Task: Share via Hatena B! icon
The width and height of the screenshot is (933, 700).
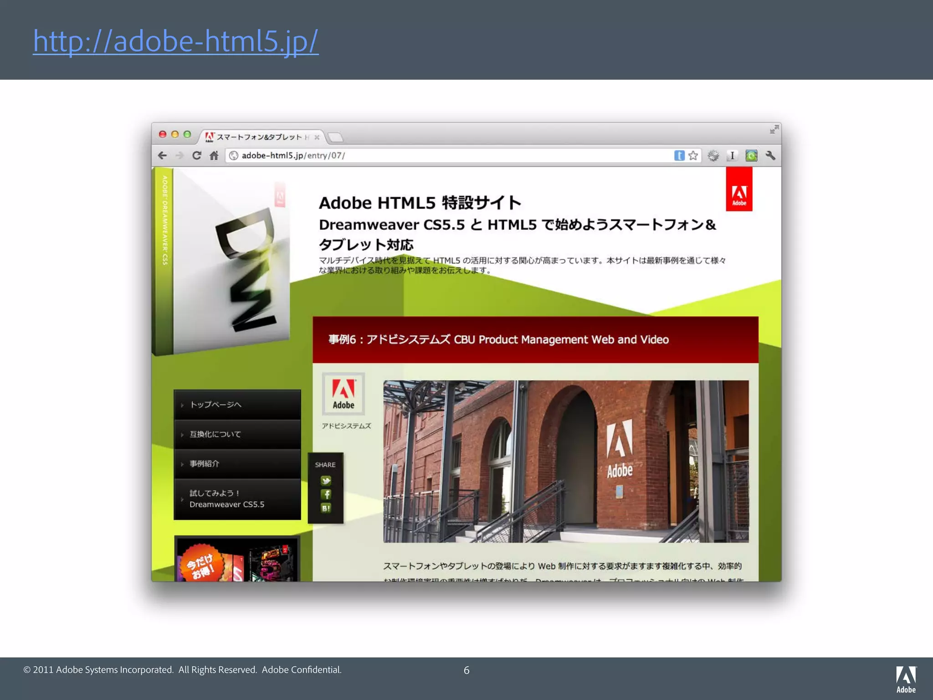Action: coord(326,508)
